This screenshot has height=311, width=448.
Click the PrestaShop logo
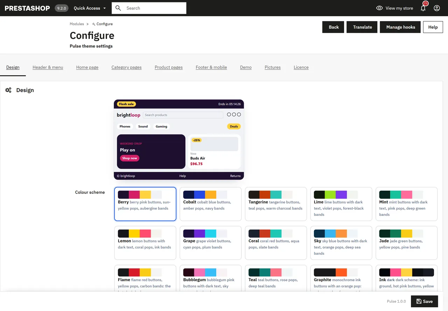27,8
